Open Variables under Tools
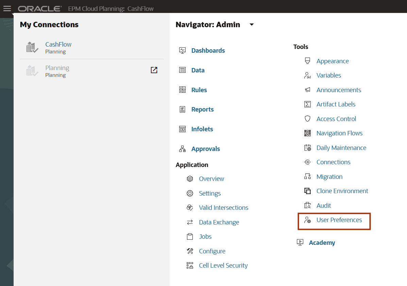 point(328,75)
